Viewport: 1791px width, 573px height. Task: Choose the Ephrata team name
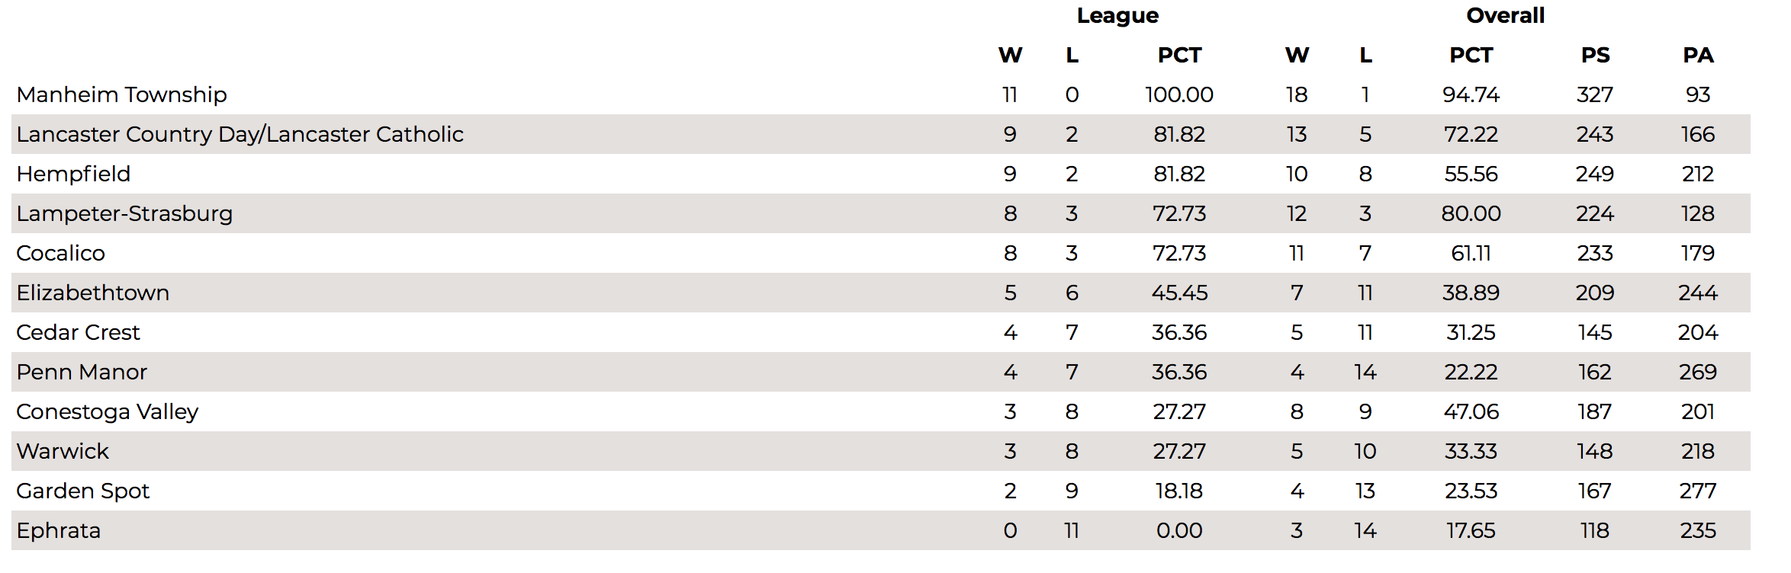tap(58, 530)
